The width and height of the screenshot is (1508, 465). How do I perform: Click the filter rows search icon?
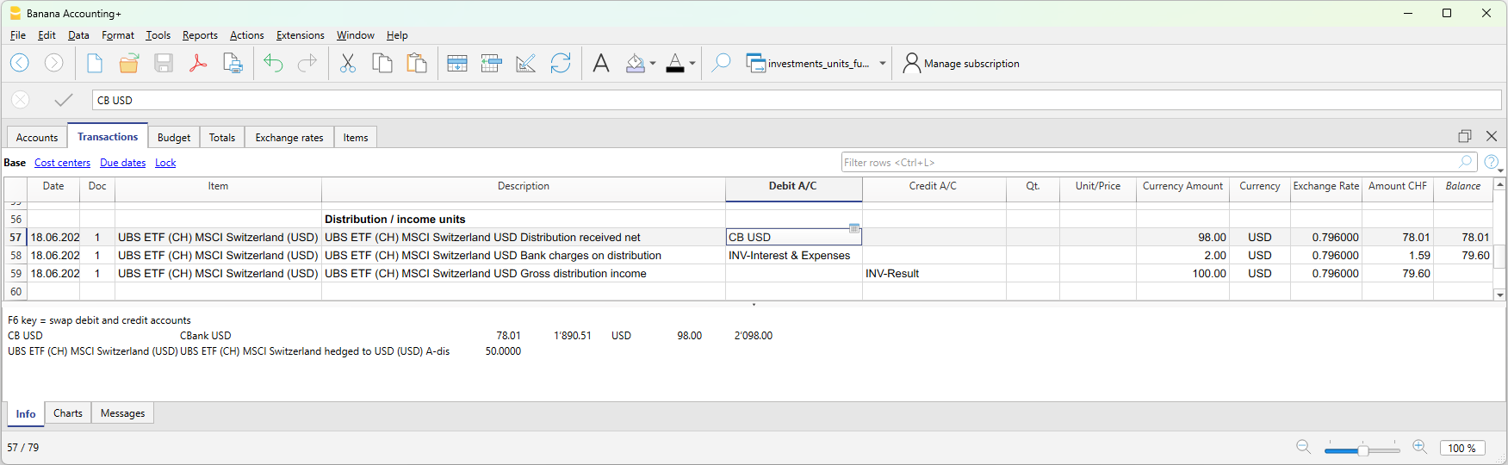(x=1466, y=162)
